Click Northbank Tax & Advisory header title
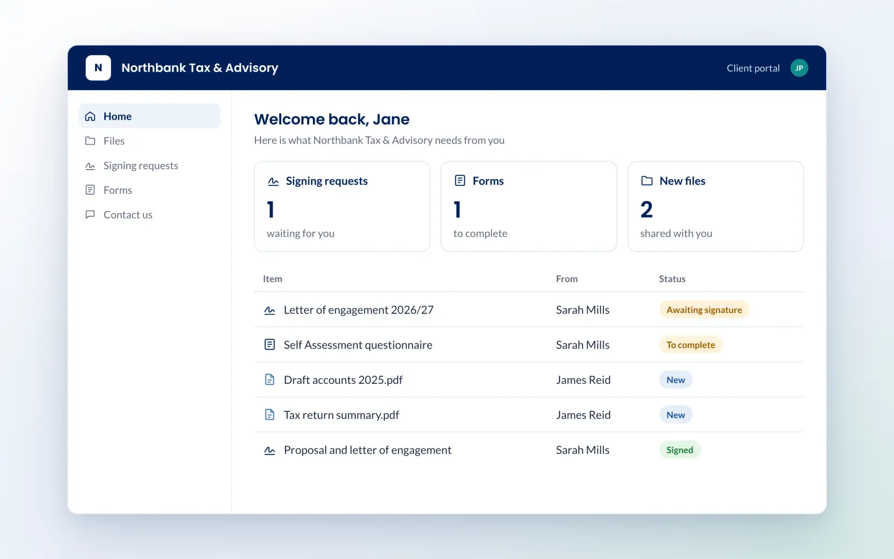The width and height of the screenshot is (894, 559). click(x=200, y=68)
